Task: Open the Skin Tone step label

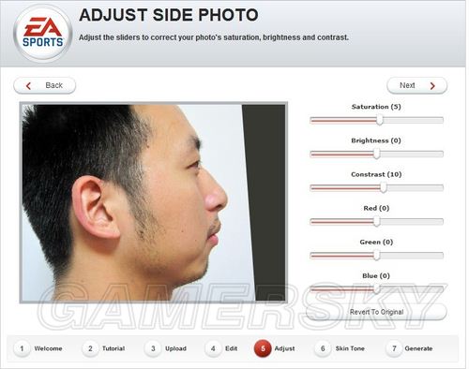Action: pos(350,348)
